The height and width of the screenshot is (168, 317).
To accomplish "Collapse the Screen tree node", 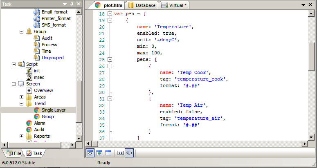I will click(x=14, y=84).
